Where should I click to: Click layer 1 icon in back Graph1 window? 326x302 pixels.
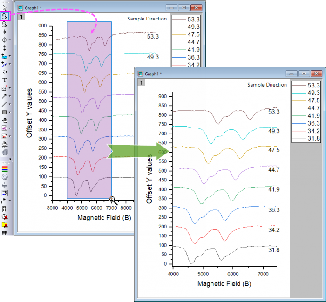pyautogui.click(x=21, y=17)
